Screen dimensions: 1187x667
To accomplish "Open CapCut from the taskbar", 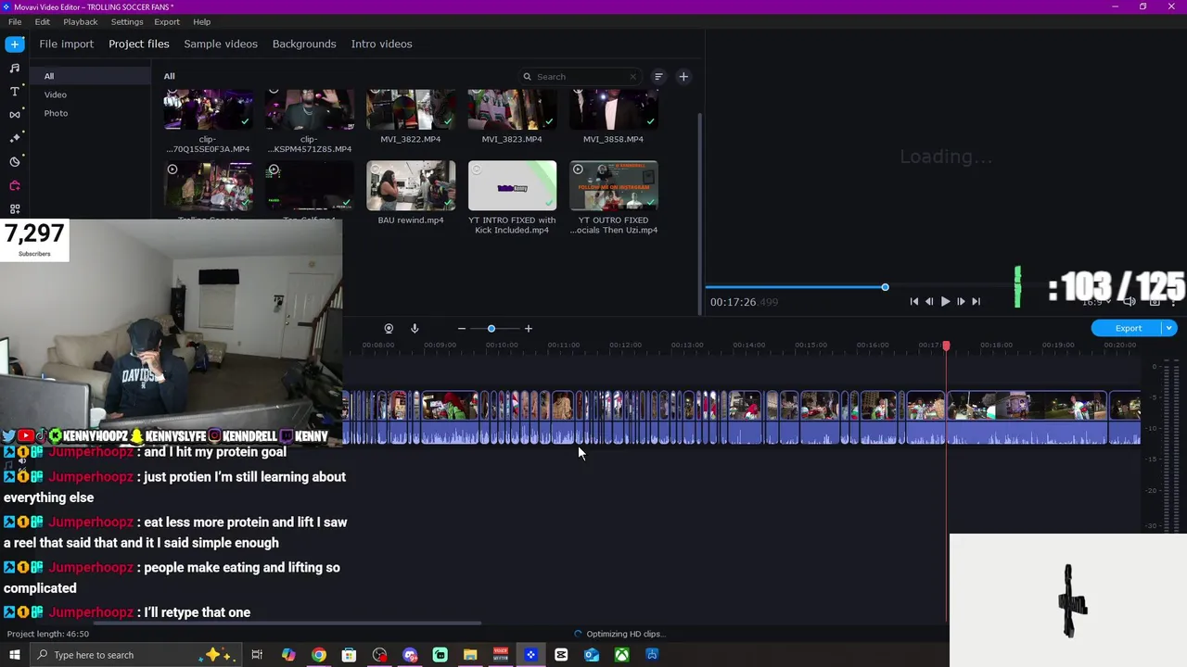I will tap(561, 655).
